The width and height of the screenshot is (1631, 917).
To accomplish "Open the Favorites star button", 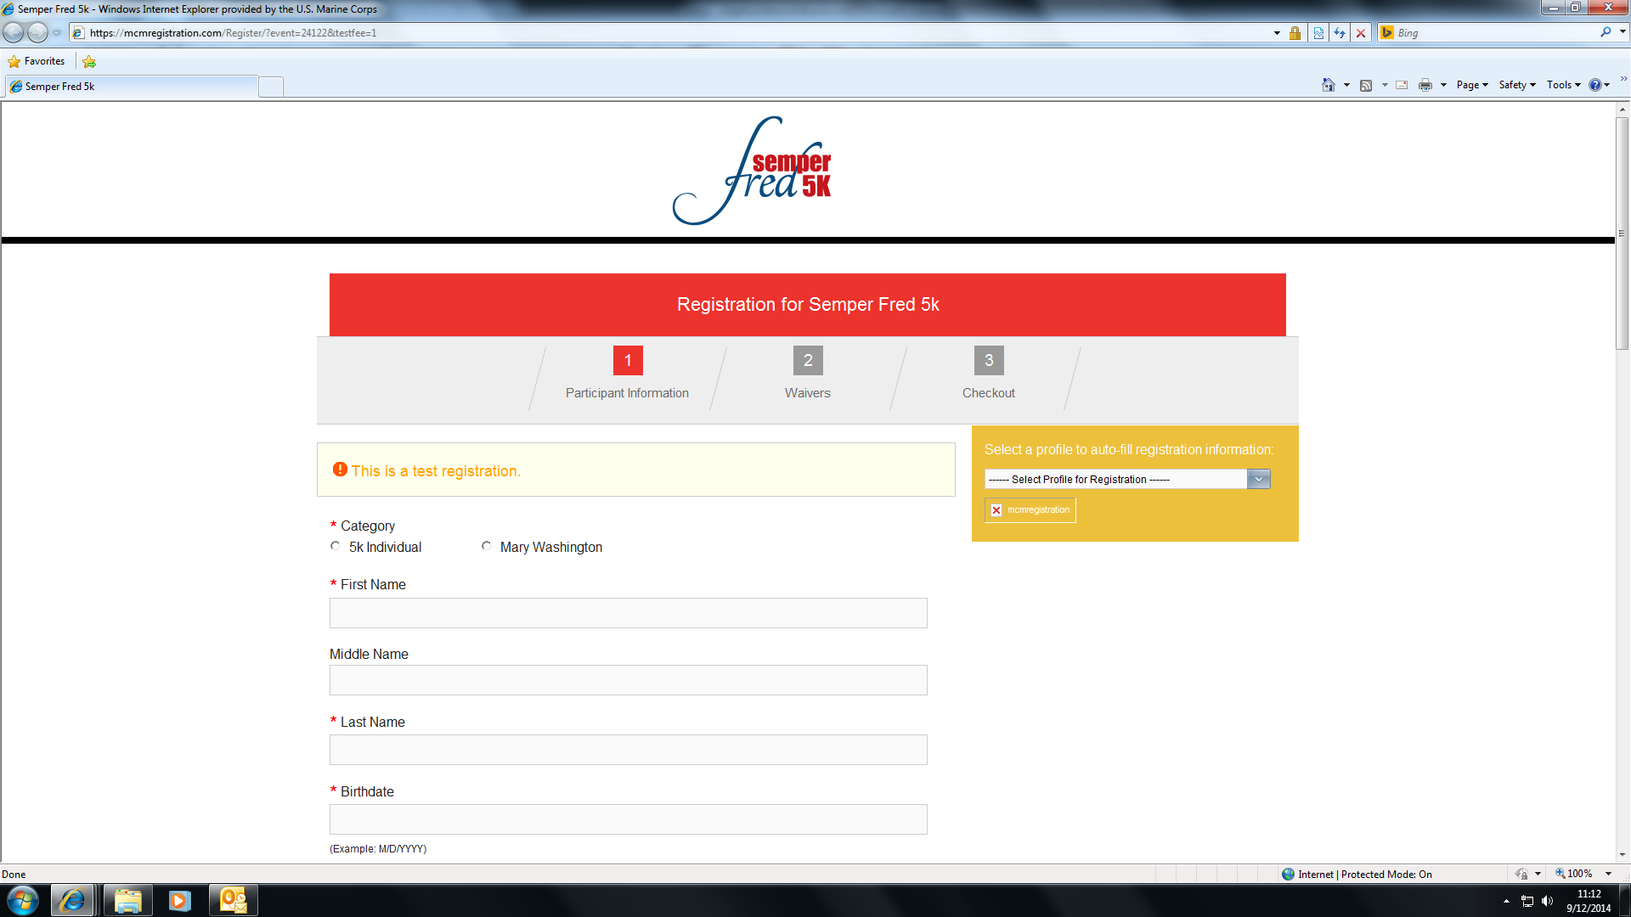I will (x=37, y=61).
